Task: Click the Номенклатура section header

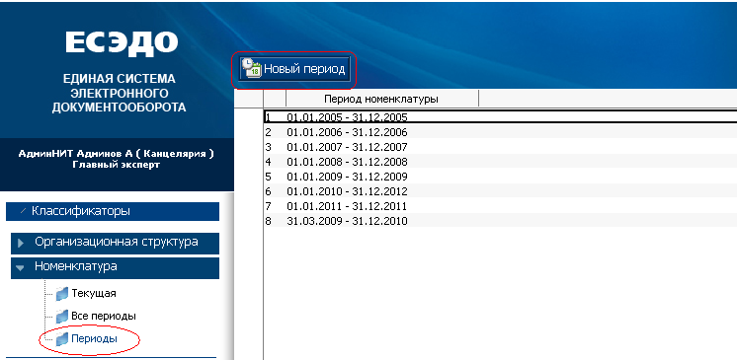Action: pyautogui.click(x=116, y=267)
